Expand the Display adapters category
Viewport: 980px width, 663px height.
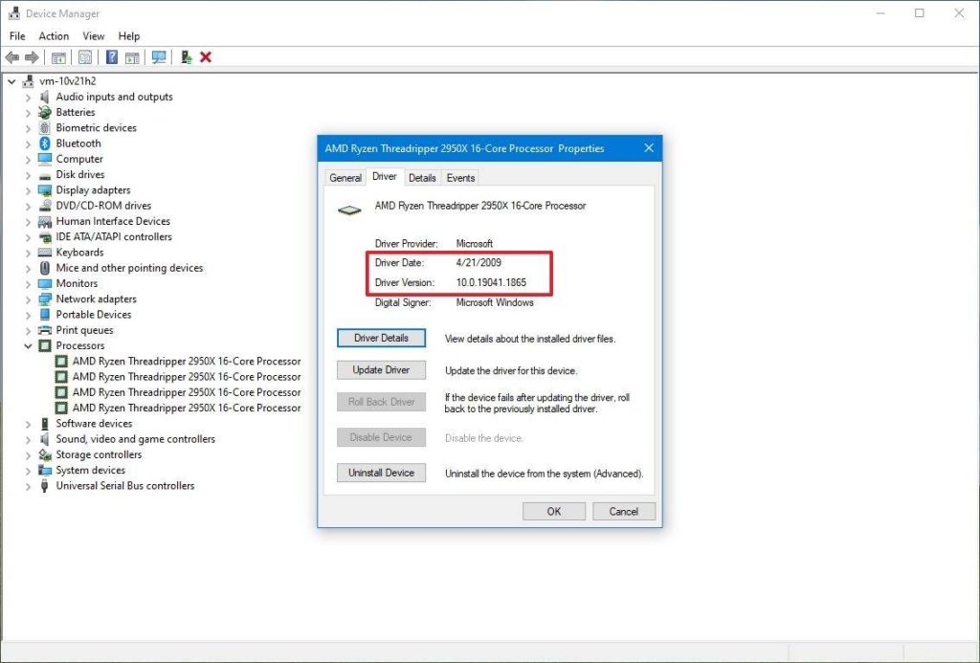coord(28,189)
